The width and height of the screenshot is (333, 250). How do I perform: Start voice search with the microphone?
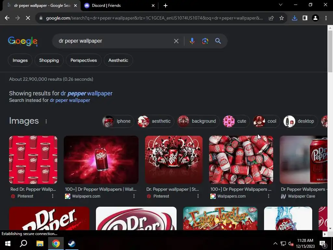192,41
